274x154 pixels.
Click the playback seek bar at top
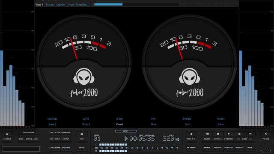(137, 4)
